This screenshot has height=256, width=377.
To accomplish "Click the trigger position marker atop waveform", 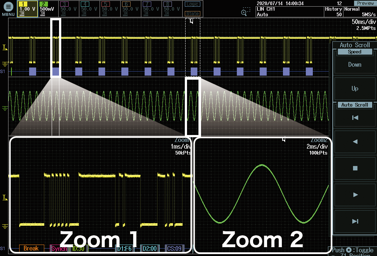I will 191,21.
